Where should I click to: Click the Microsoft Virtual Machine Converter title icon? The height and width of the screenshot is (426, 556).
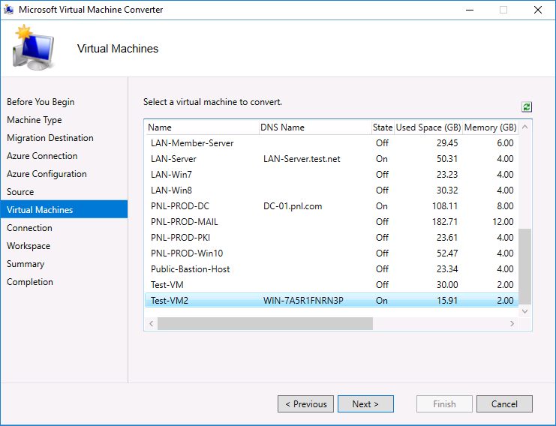pyautogui.click(x=8, y=10)
